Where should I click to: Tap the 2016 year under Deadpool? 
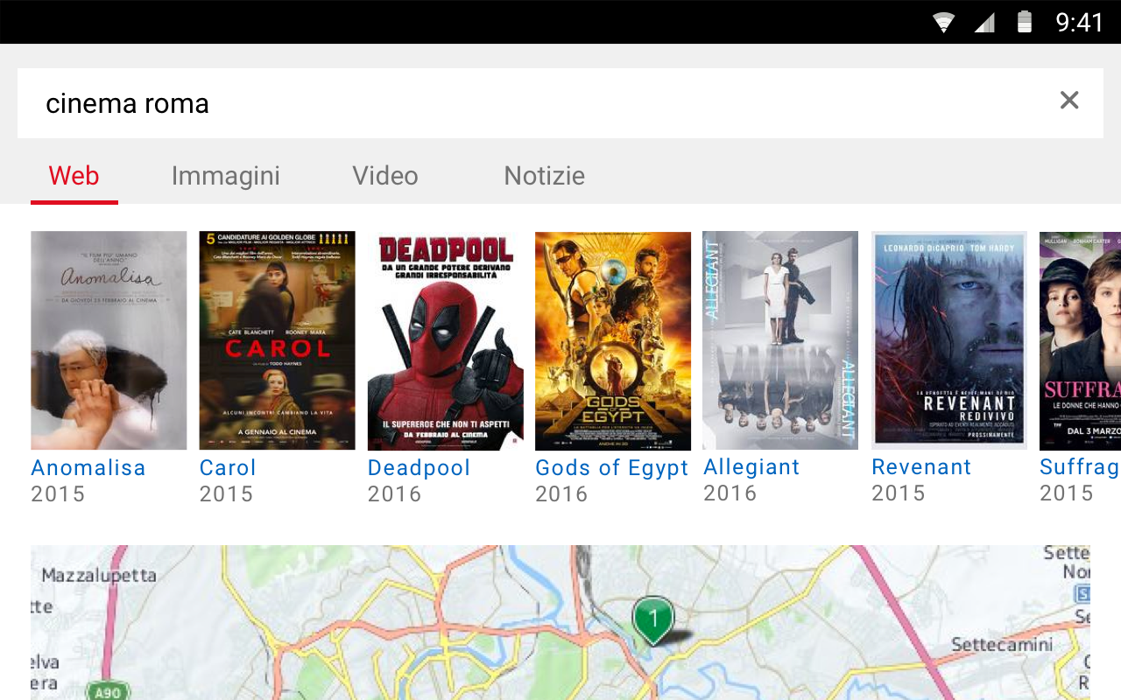click(394, 494)
